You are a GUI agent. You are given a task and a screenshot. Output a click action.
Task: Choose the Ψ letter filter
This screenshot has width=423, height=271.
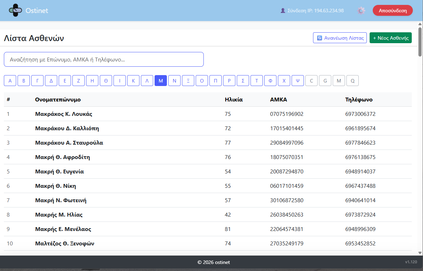click(x=298, y=81)
